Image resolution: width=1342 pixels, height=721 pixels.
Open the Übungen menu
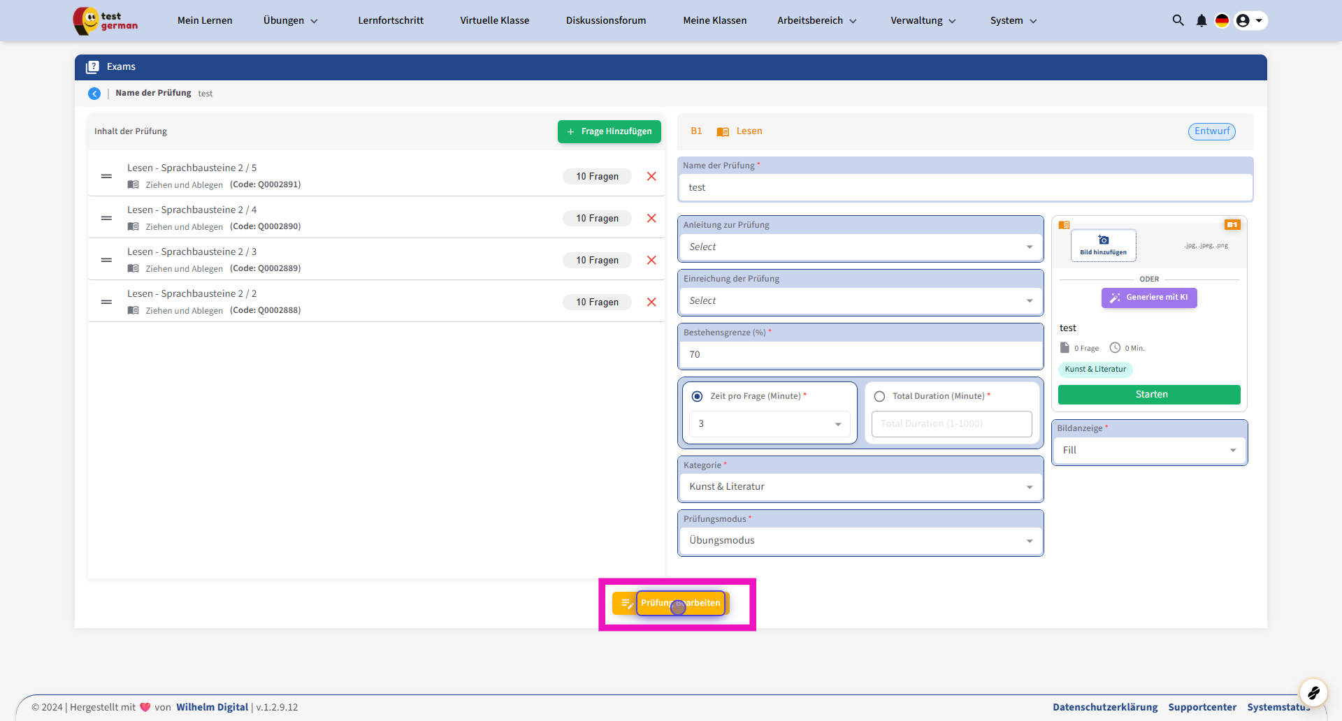290,20
